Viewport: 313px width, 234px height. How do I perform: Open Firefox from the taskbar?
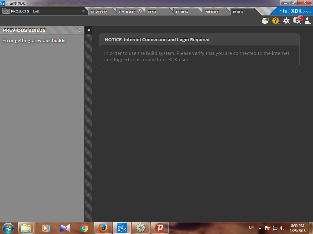103,228
